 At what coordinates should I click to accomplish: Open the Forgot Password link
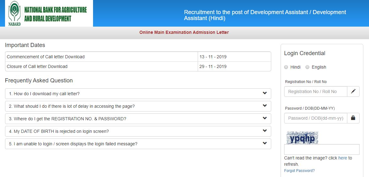click(x=299, y=171)
